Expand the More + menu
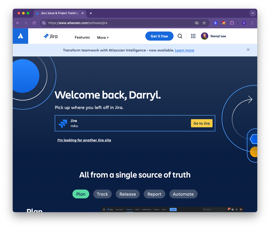The height and width of the screenshot is (229, 270). click(103, 37)
